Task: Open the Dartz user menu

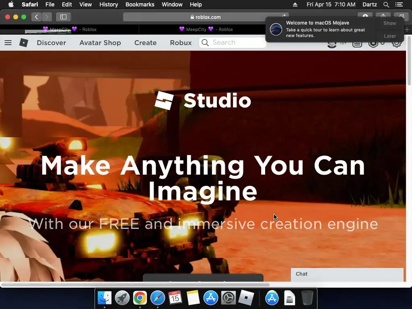Action: 369,4
